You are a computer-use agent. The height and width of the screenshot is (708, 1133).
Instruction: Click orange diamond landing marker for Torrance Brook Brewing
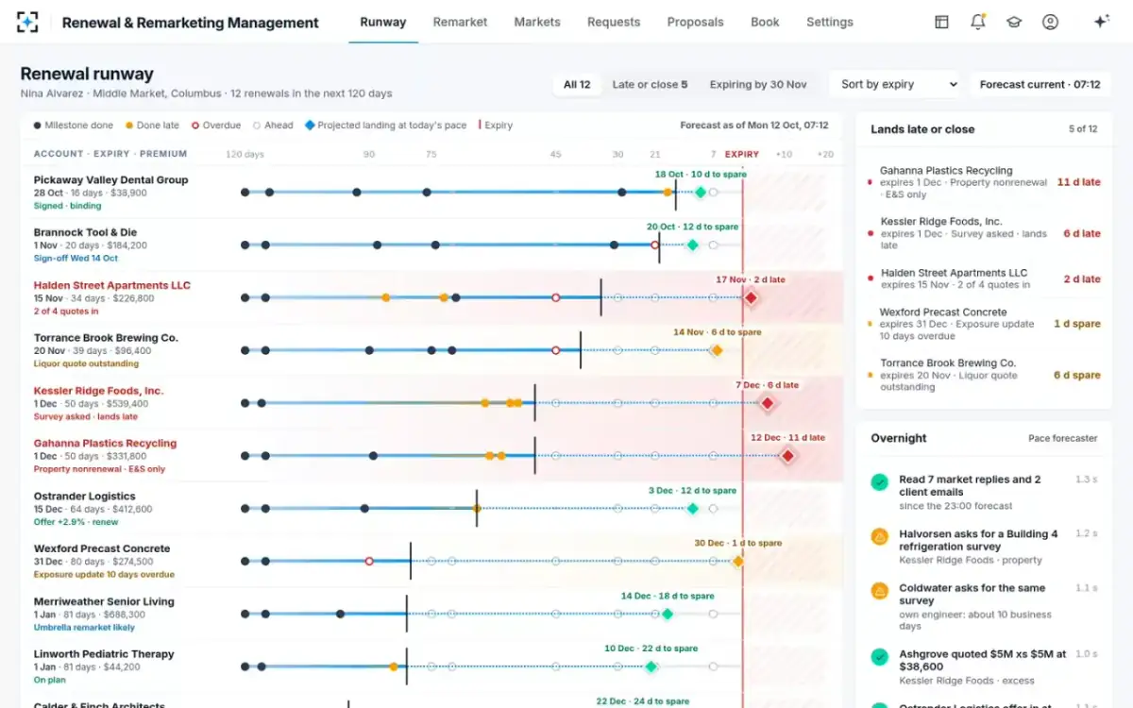coord(717,350)
